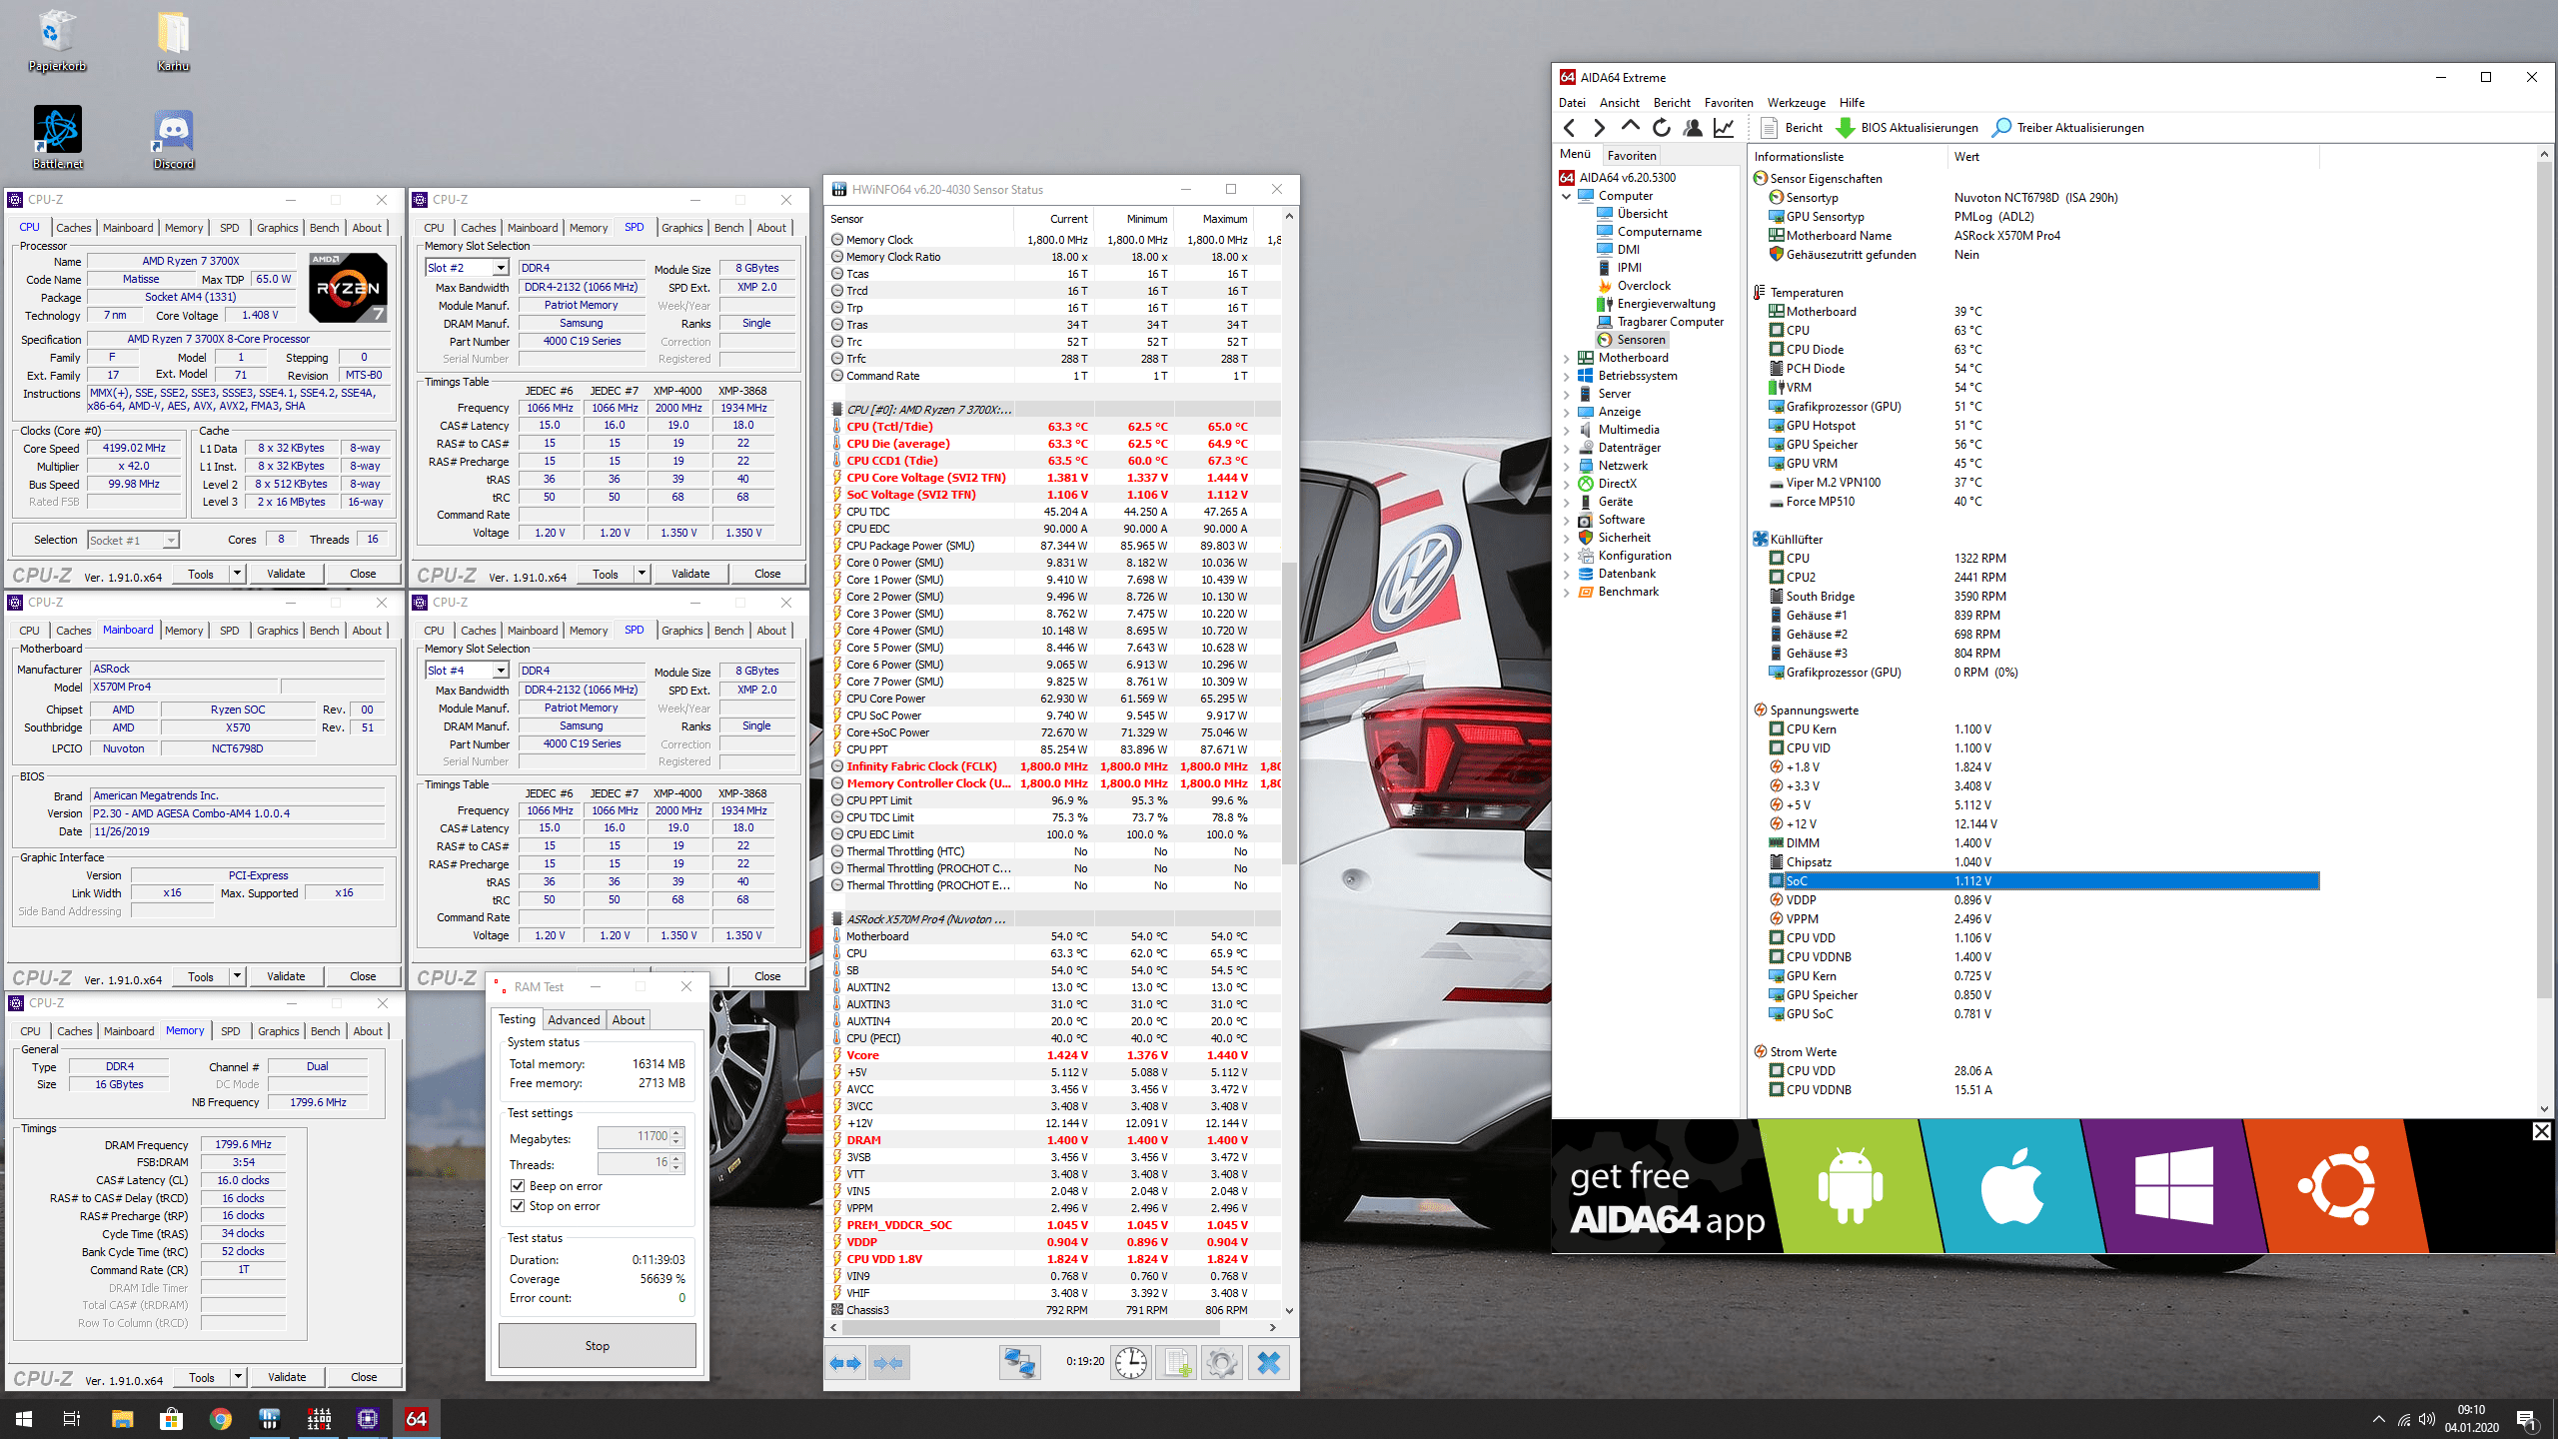
Task: Switch to Advanced tab in RAM Test
Action: tap(574, 1020)
